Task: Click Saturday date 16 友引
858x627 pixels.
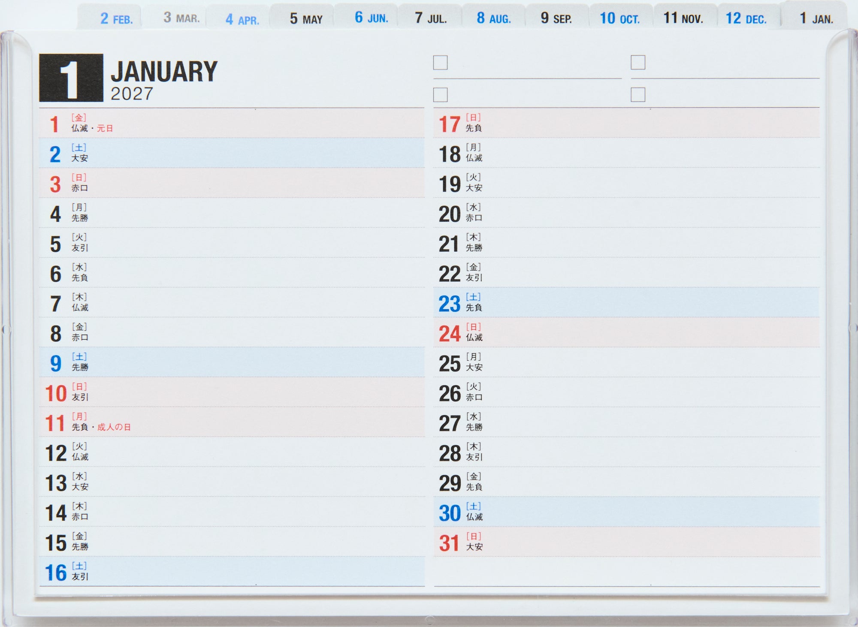Action: point(232,572)
